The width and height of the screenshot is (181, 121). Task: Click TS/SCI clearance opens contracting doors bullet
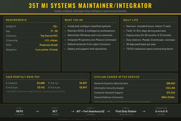[x=150, y=49]
